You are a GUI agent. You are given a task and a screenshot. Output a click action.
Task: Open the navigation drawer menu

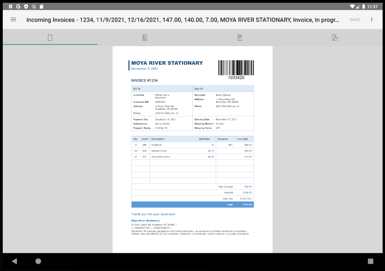[13, 19]
